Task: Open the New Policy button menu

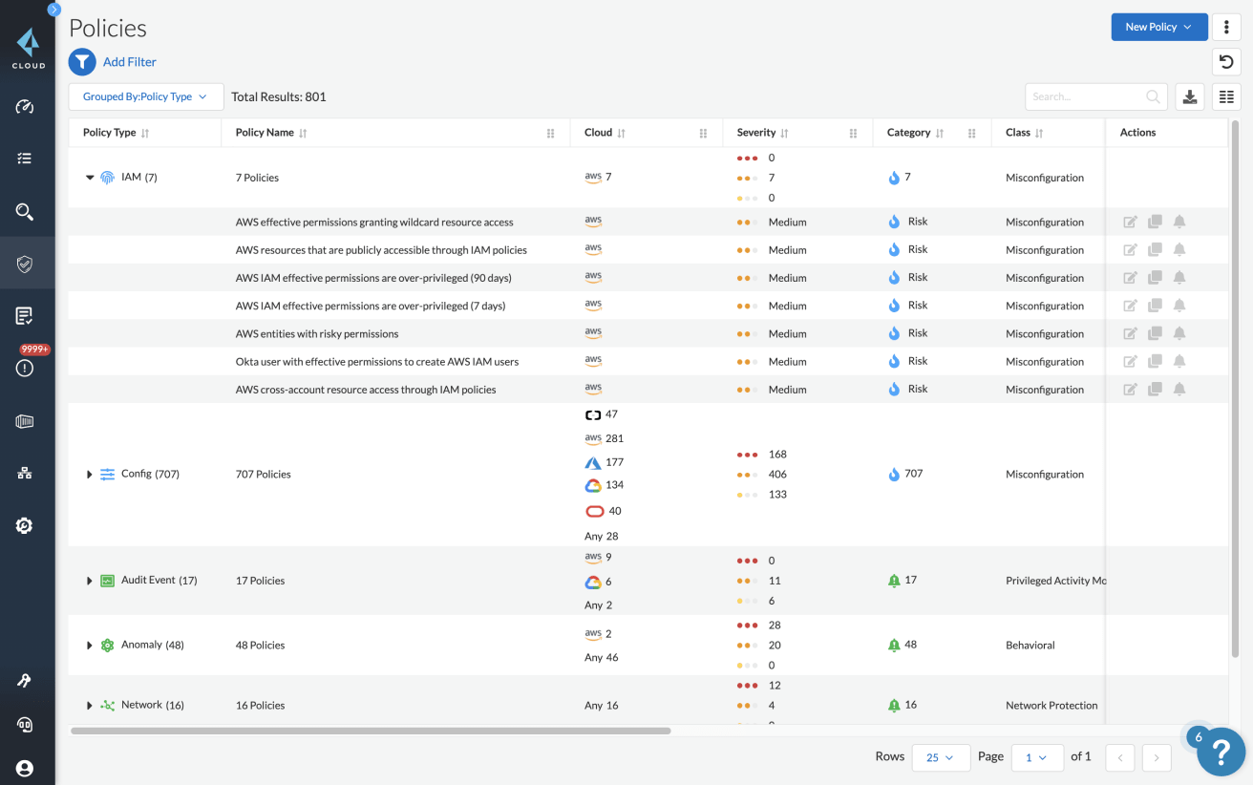Action: point(1158,27)
